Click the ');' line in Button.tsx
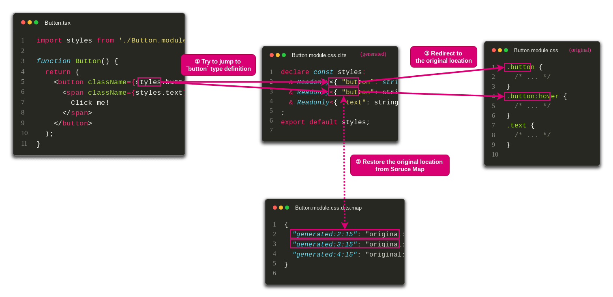Image resolution: width=613 pixels, height=297 pixels. coord(49,134)
